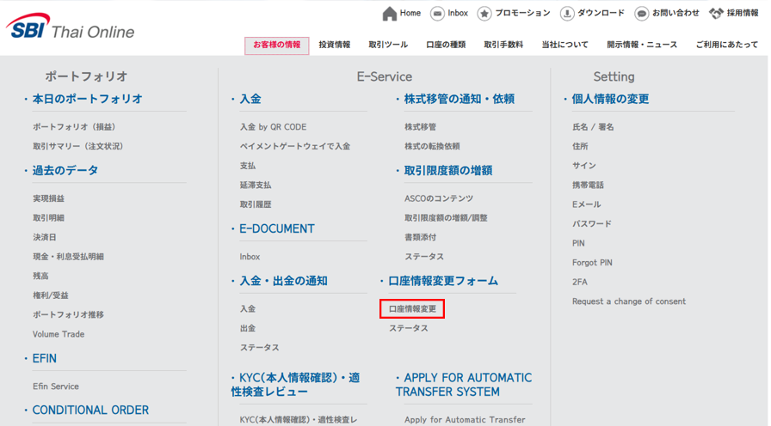771x426 pixels.
Task: Open the PIN setting
Action: 578,243
